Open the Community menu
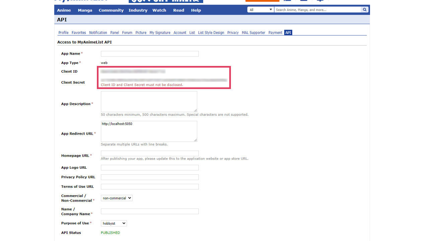Image resolution: width=429 pixels, height=241 pixels. tap(111, 10)
